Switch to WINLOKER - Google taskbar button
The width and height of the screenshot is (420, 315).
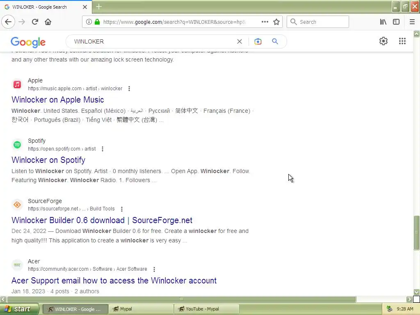point(75,309)
